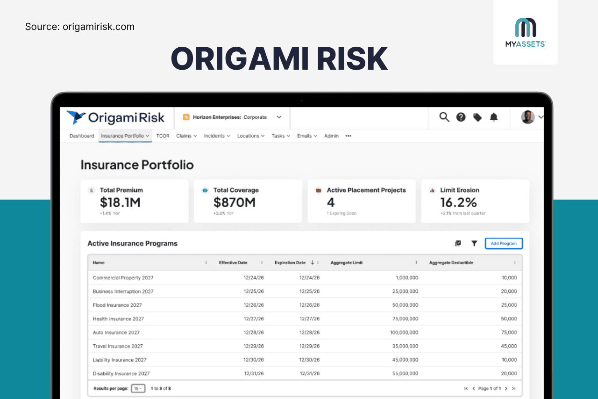This screenshot has height=399, width=598.
Task: Click the filter funnel icon
Action: tap(474, 243)
